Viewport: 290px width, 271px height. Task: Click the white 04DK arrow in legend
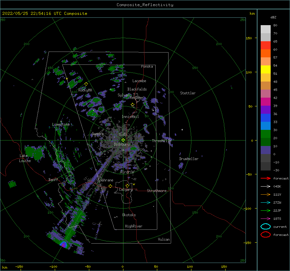pyautogui.click(x=266, y=186)
